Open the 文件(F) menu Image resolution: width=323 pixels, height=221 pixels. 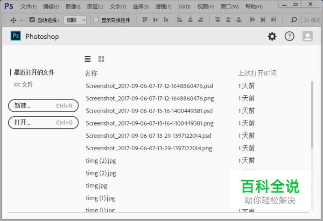click(x=28, y=7)
